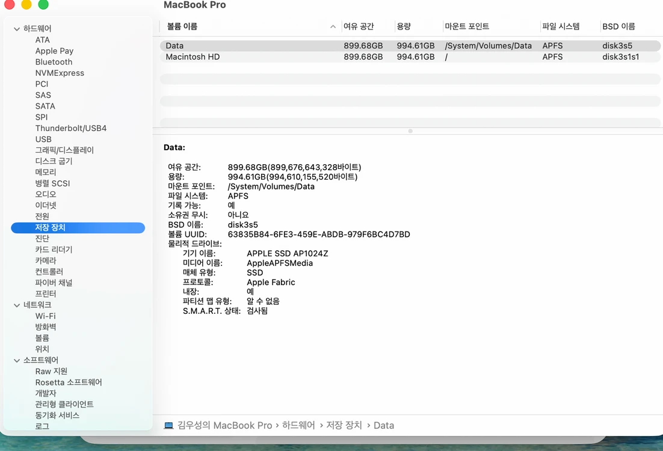This screenshot has height=451, width=663.
Task: Click the pane divider handle dot
Action: [x=410, y=131]
